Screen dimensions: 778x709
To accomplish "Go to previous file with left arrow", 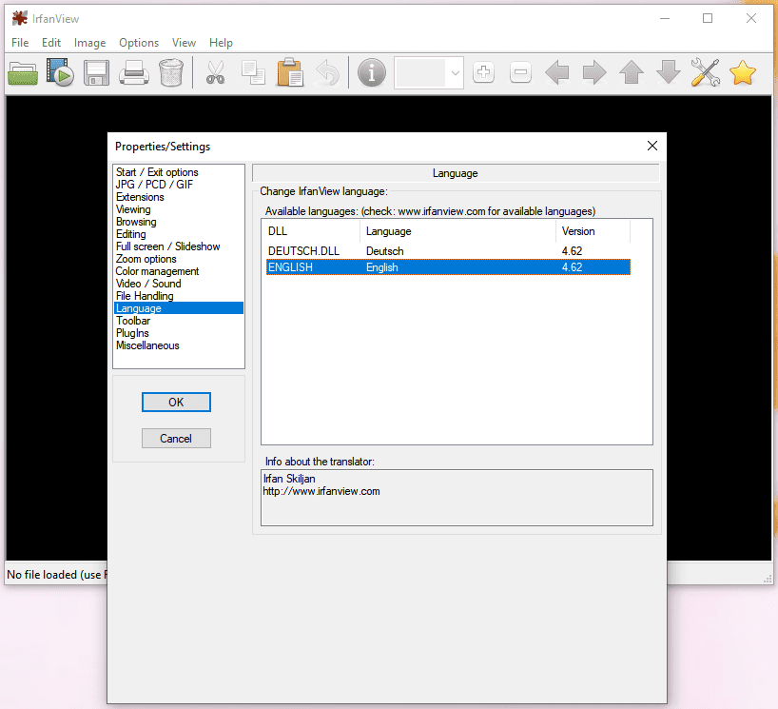I will pyautogui.click(x=557, y=72).
